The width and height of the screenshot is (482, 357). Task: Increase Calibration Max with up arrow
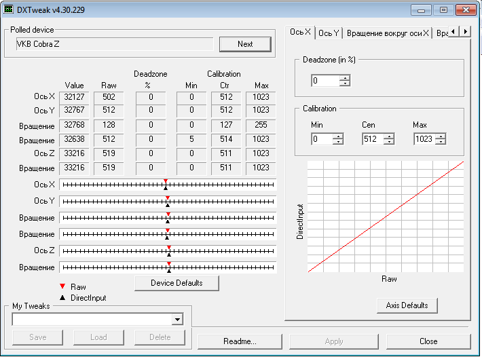[x=441, y=136]
